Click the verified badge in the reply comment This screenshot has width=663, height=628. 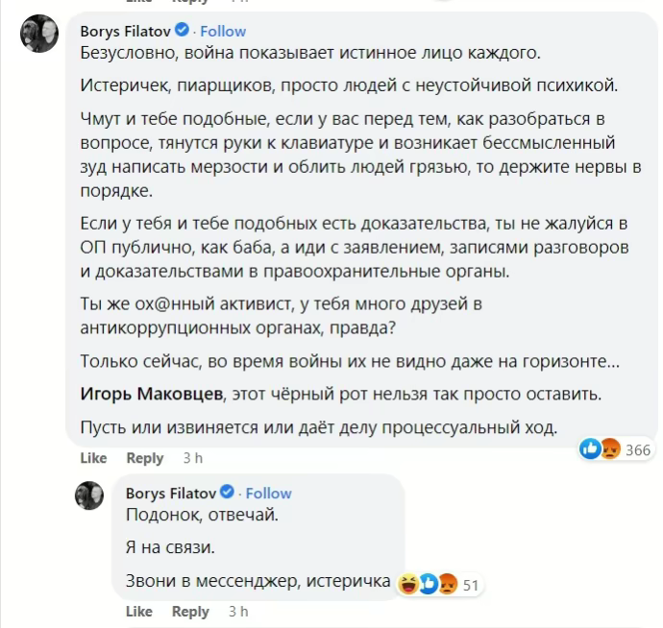[228, 493]
